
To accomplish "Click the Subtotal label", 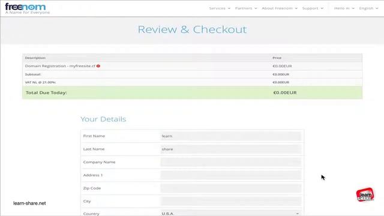I will pyautogui.click(x=33, y=74).
